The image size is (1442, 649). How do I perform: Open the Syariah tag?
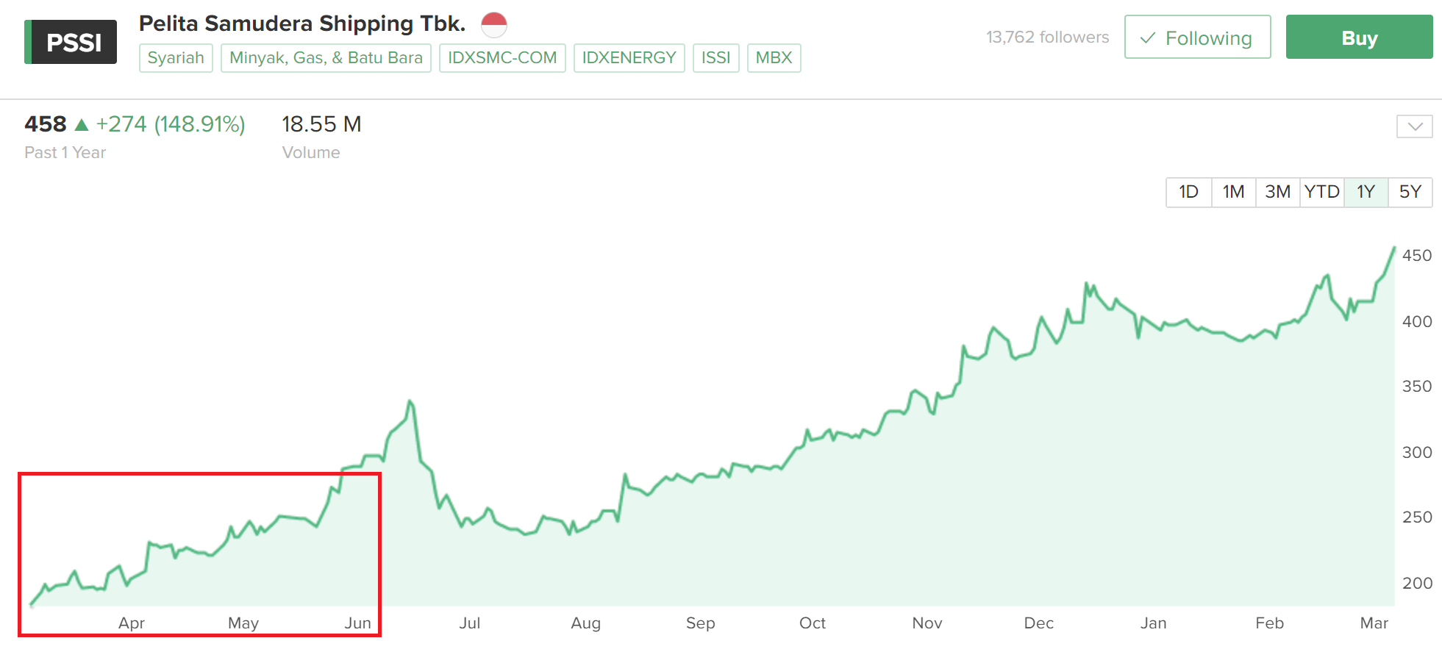click(176, 58)
